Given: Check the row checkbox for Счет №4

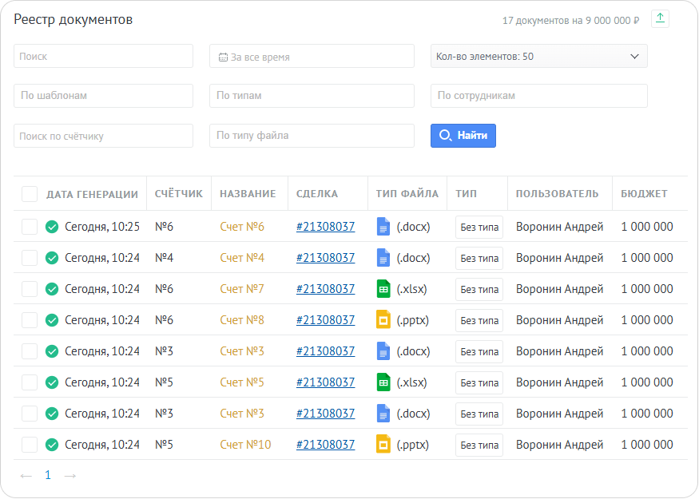Looking at the screenshot, I should point(30,258).
